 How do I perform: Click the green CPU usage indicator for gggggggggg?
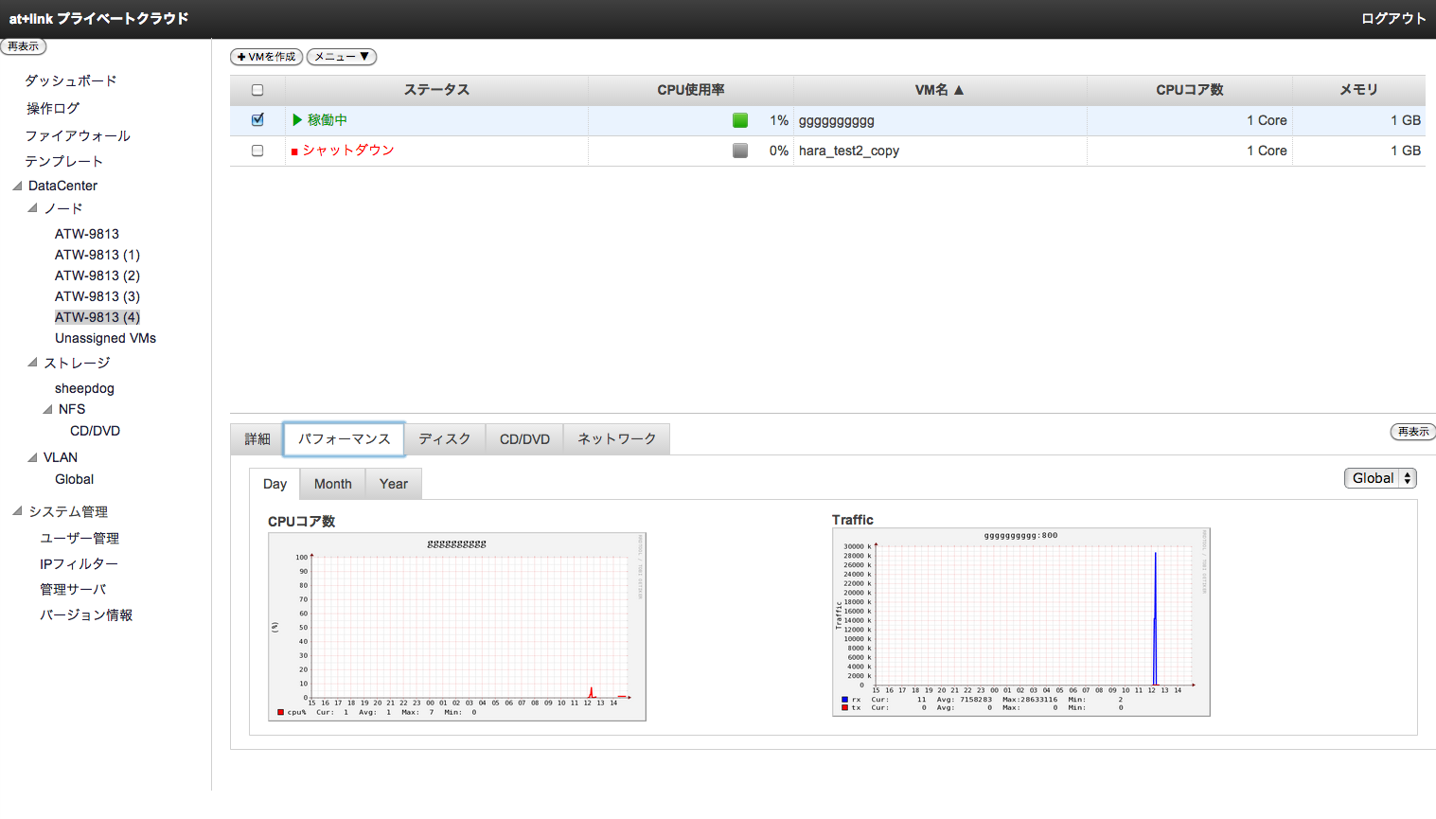[x=740, y=120]
